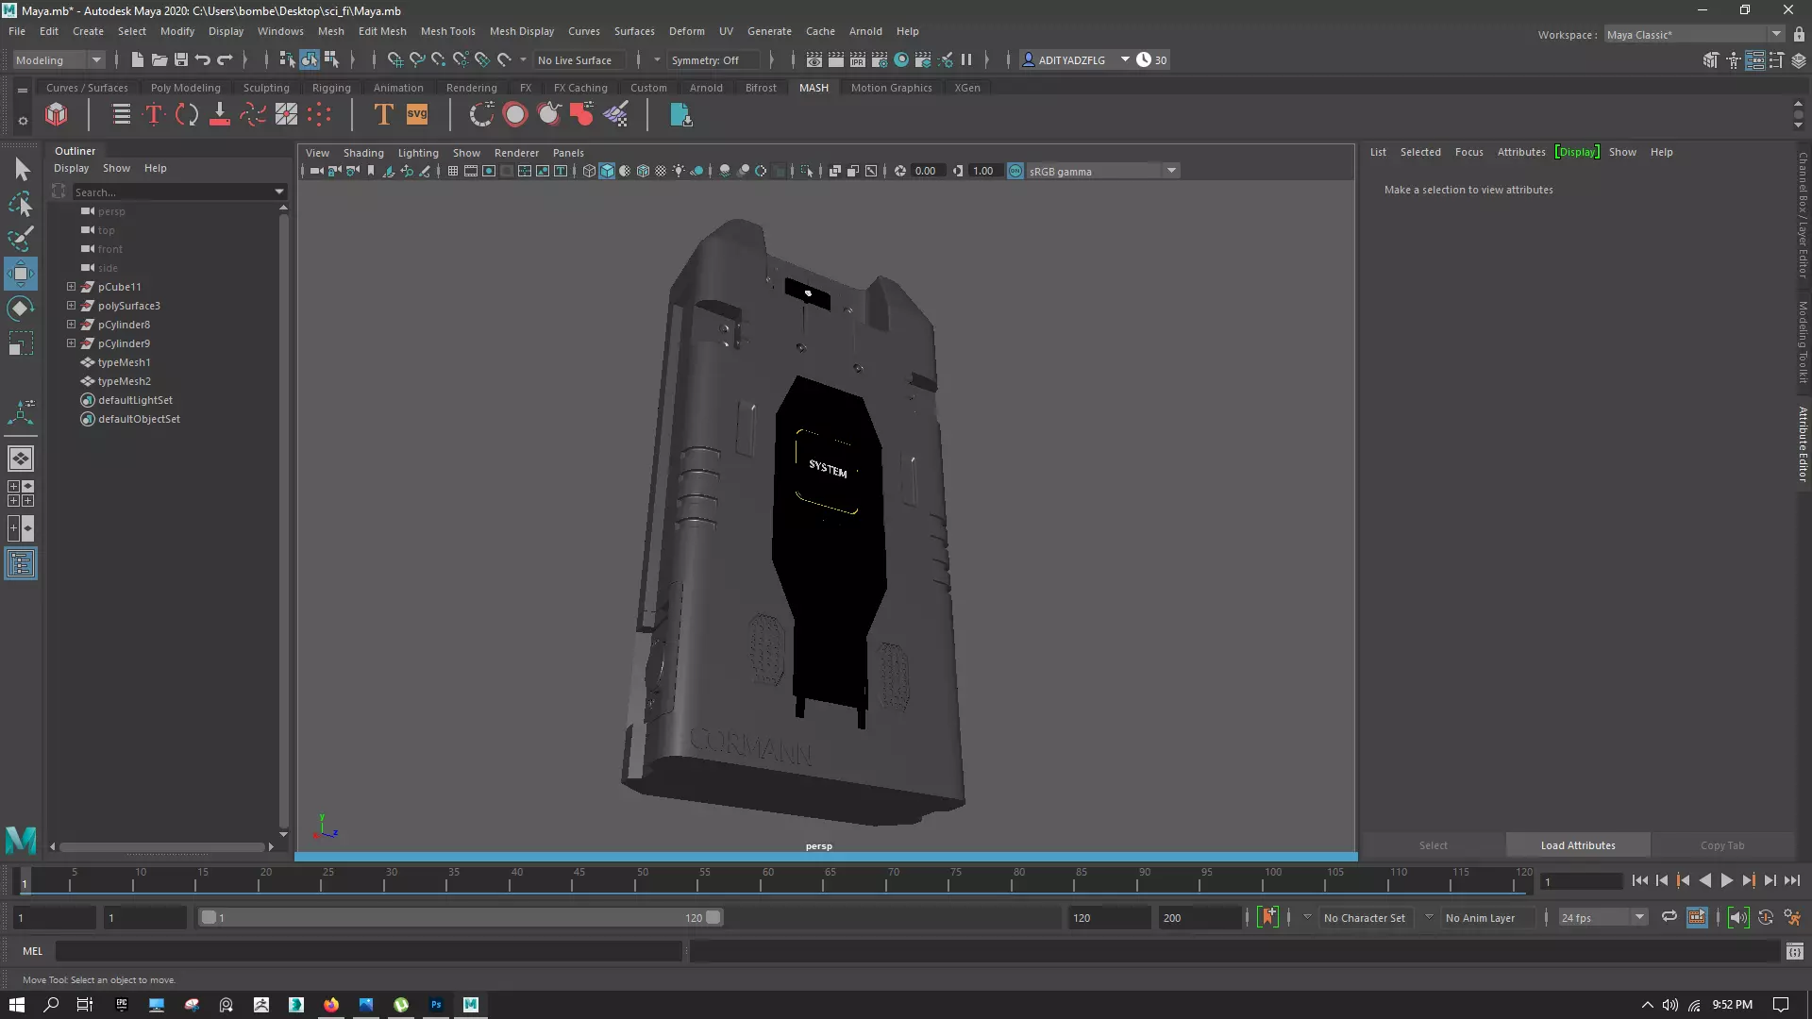
Task: Click the Save scene icon
Action: tap(181, 59)
